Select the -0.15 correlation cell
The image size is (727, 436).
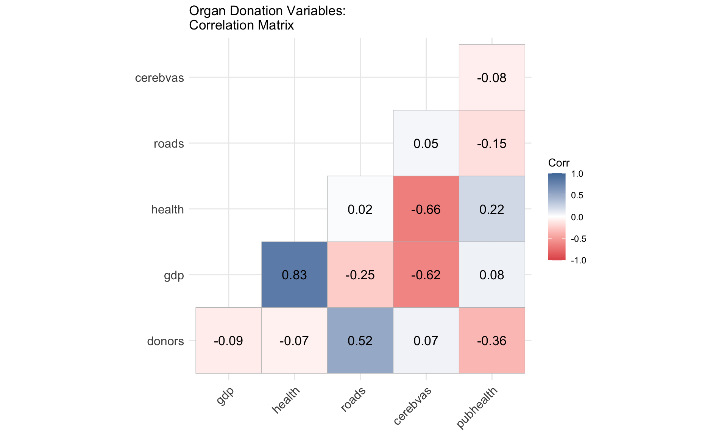(492, 143)
